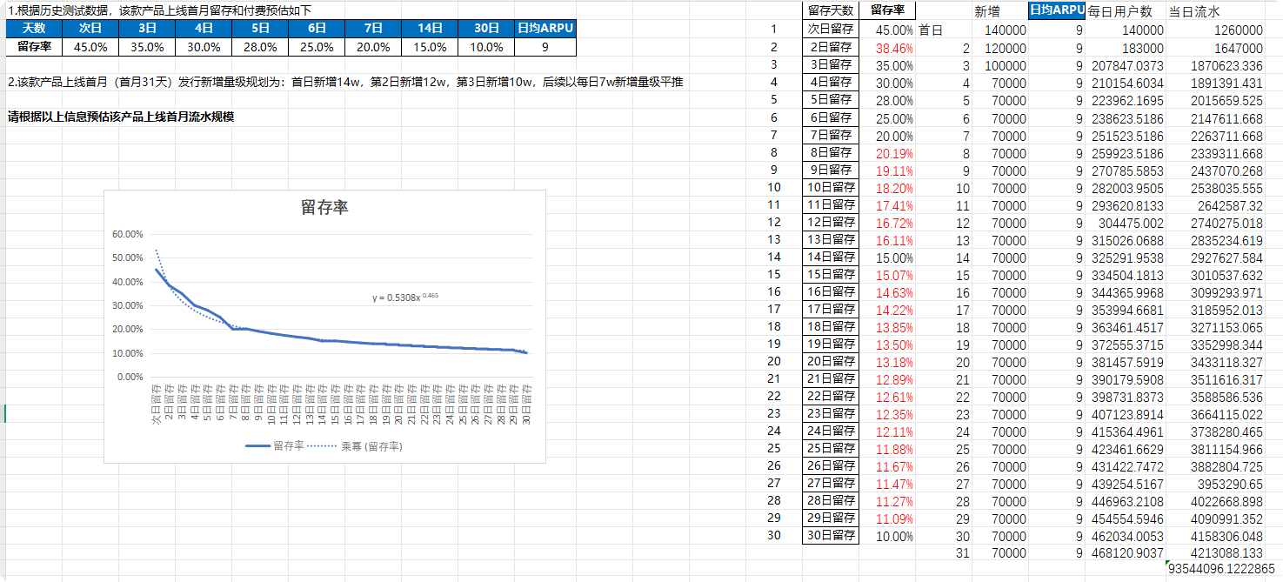Screen dimensions: 1283x582
Task: Click the 每日用户数 column header
Action: 1120,11
